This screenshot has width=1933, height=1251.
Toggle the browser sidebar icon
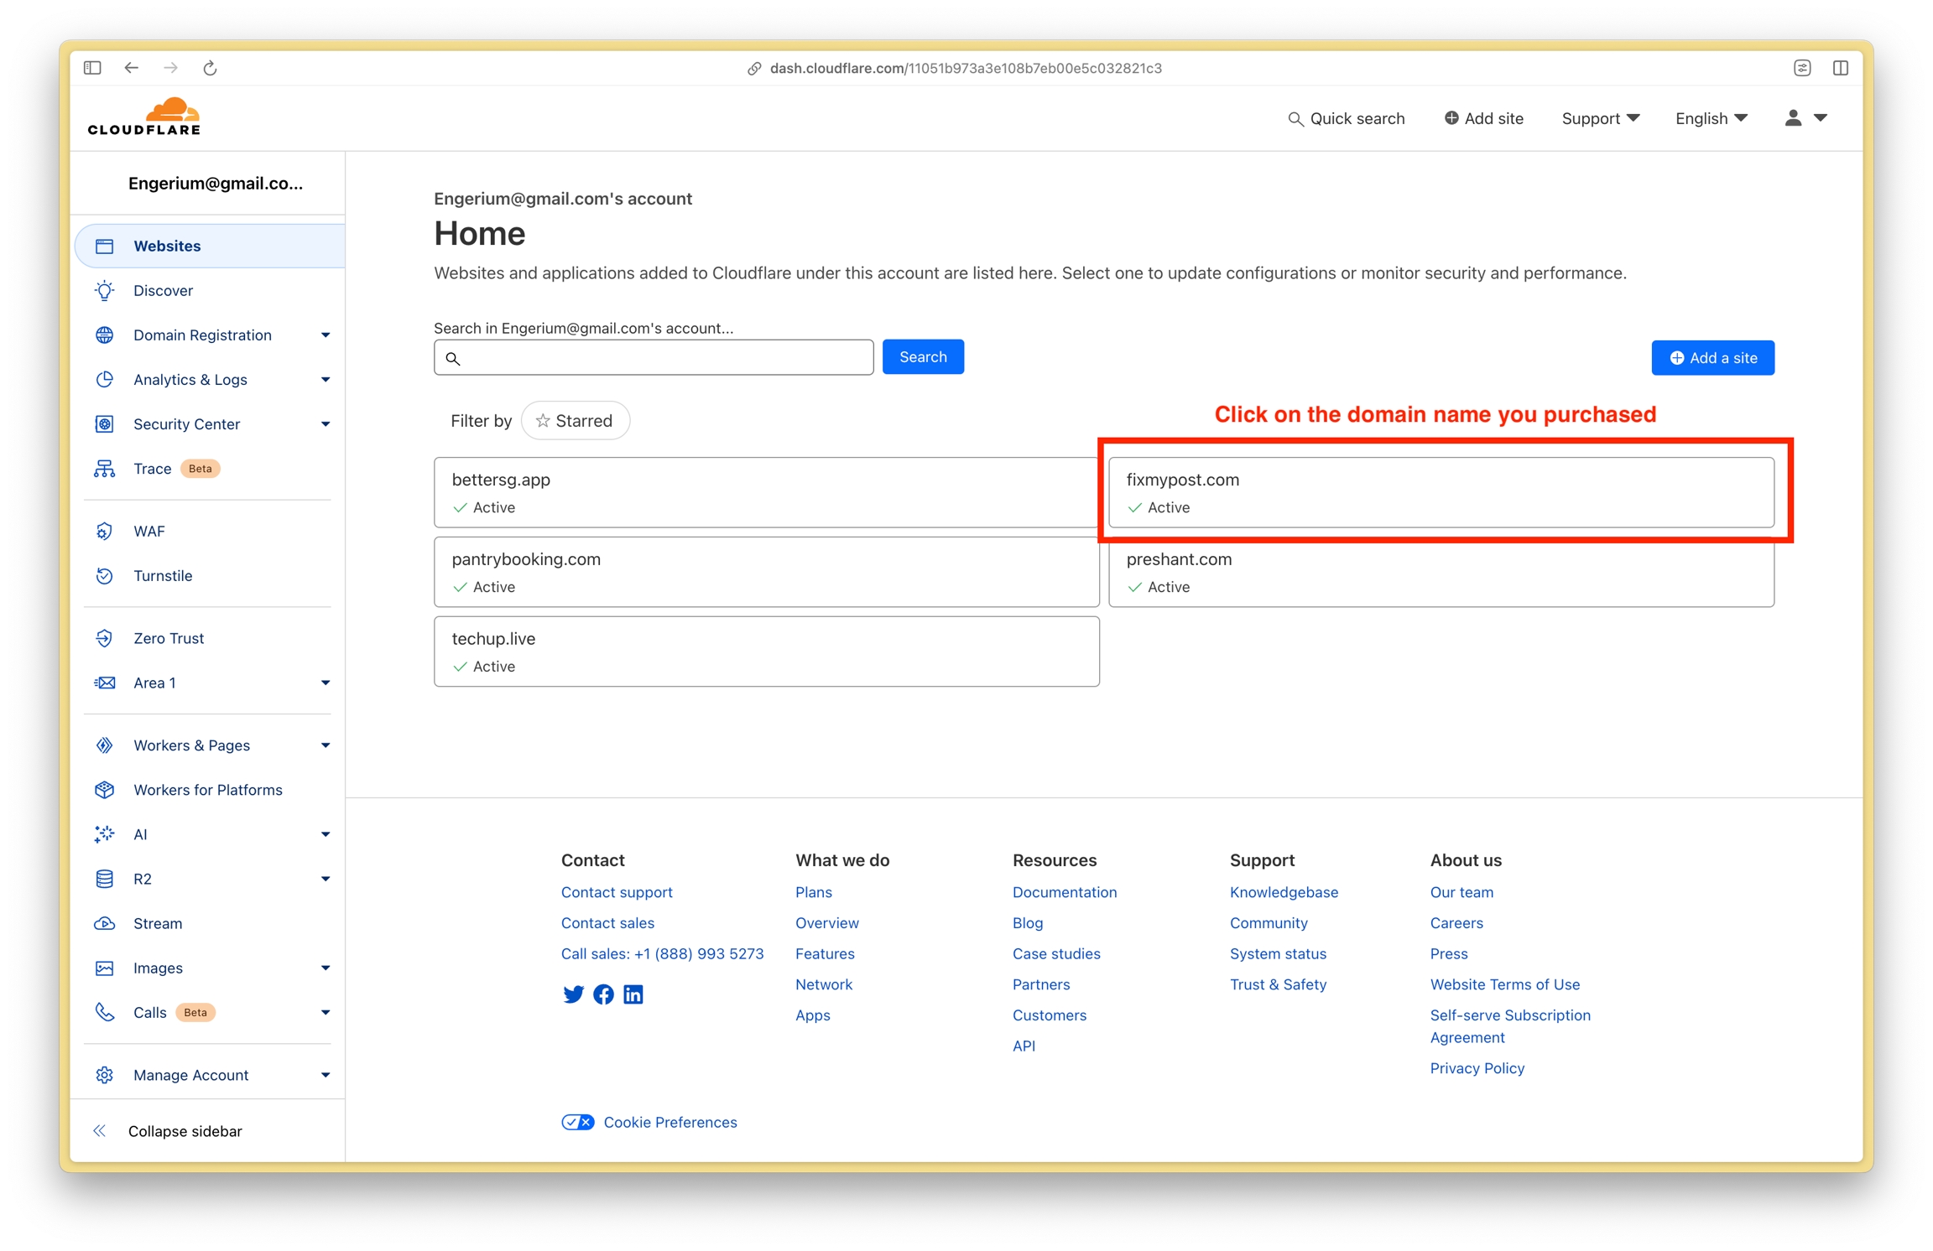(x=92, y=68)
